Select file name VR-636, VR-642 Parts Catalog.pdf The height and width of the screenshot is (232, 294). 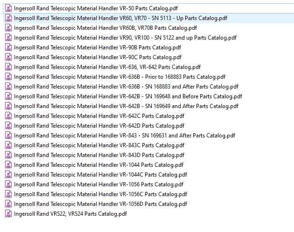coord(107,67)
